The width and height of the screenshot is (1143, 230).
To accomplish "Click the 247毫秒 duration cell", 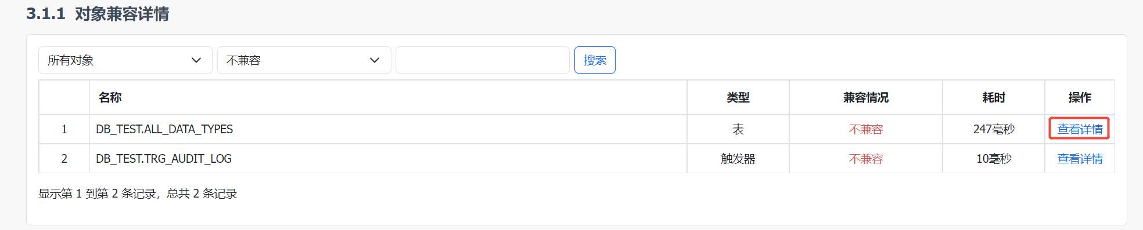I will (x=994, y=129).
